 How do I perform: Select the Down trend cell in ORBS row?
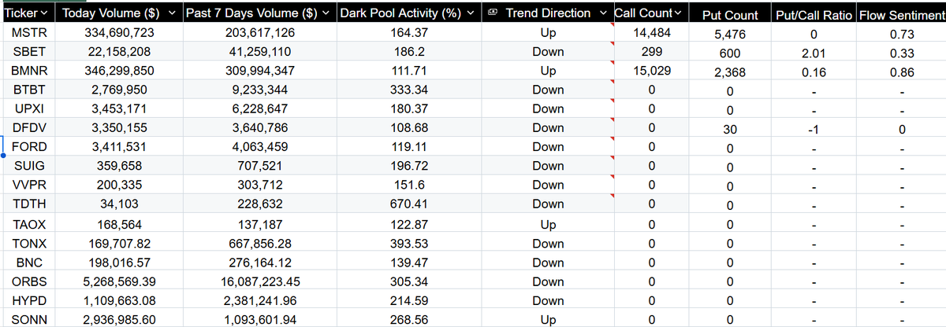(548, 281)
